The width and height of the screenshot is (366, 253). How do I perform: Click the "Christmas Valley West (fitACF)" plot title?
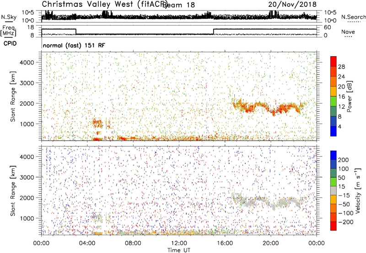(x=104, y=4)
